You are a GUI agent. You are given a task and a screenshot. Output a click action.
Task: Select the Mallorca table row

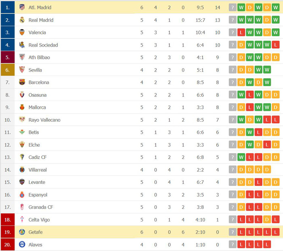click(x=141, y=108)
